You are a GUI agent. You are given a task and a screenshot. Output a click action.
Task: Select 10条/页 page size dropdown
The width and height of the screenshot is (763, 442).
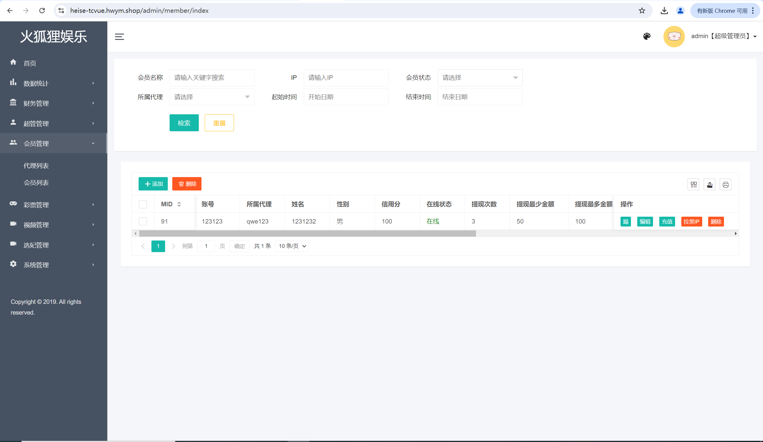point(291,246)
